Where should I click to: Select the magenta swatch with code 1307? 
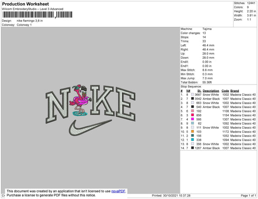(192, 119)
